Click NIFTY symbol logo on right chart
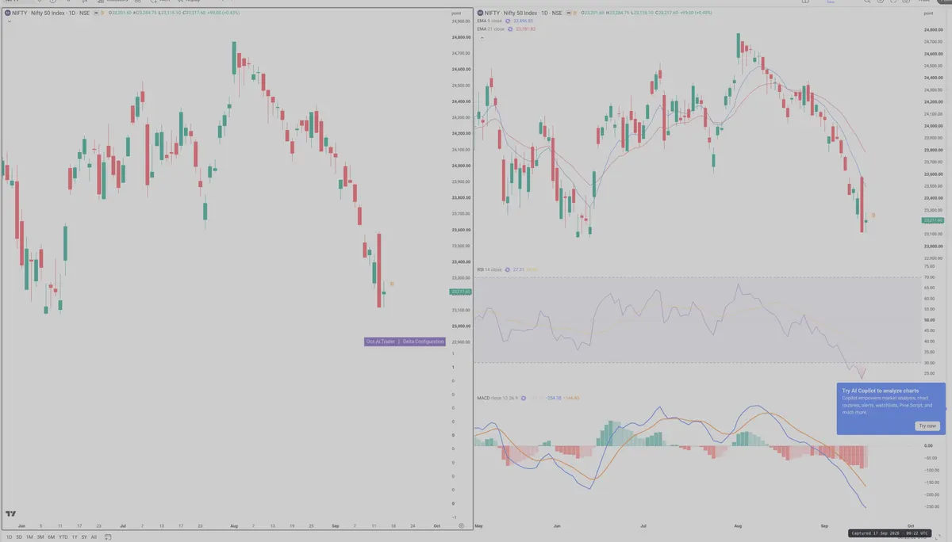Screen dimensions: 952x542 click(480, 13)
